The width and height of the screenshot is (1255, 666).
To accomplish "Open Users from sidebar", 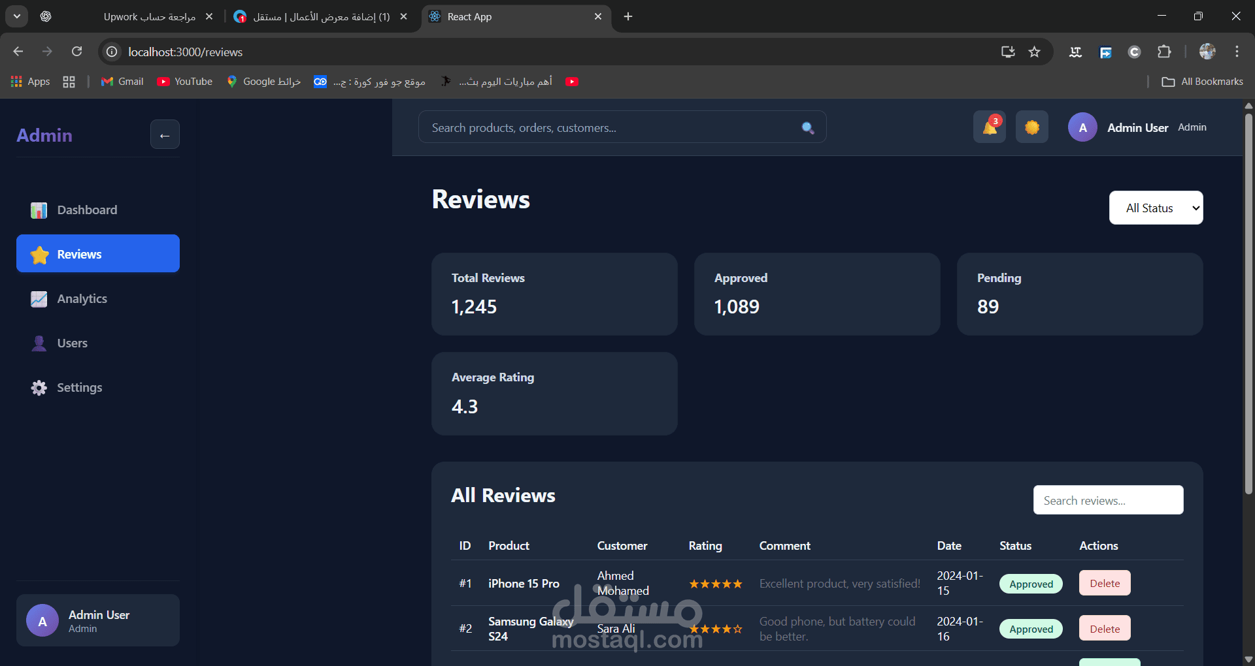I will tap(98, 343).
